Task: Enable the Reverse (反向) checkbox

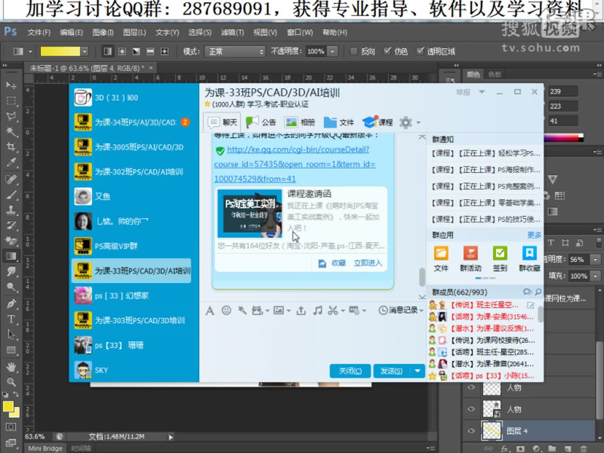Action: [354, 51]
